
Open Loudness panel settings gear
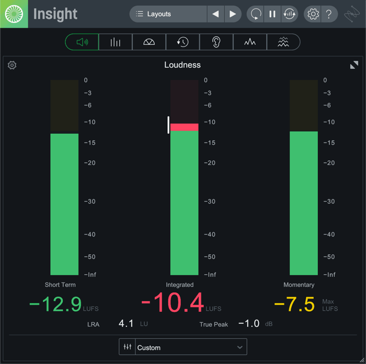tap(12, 65)
